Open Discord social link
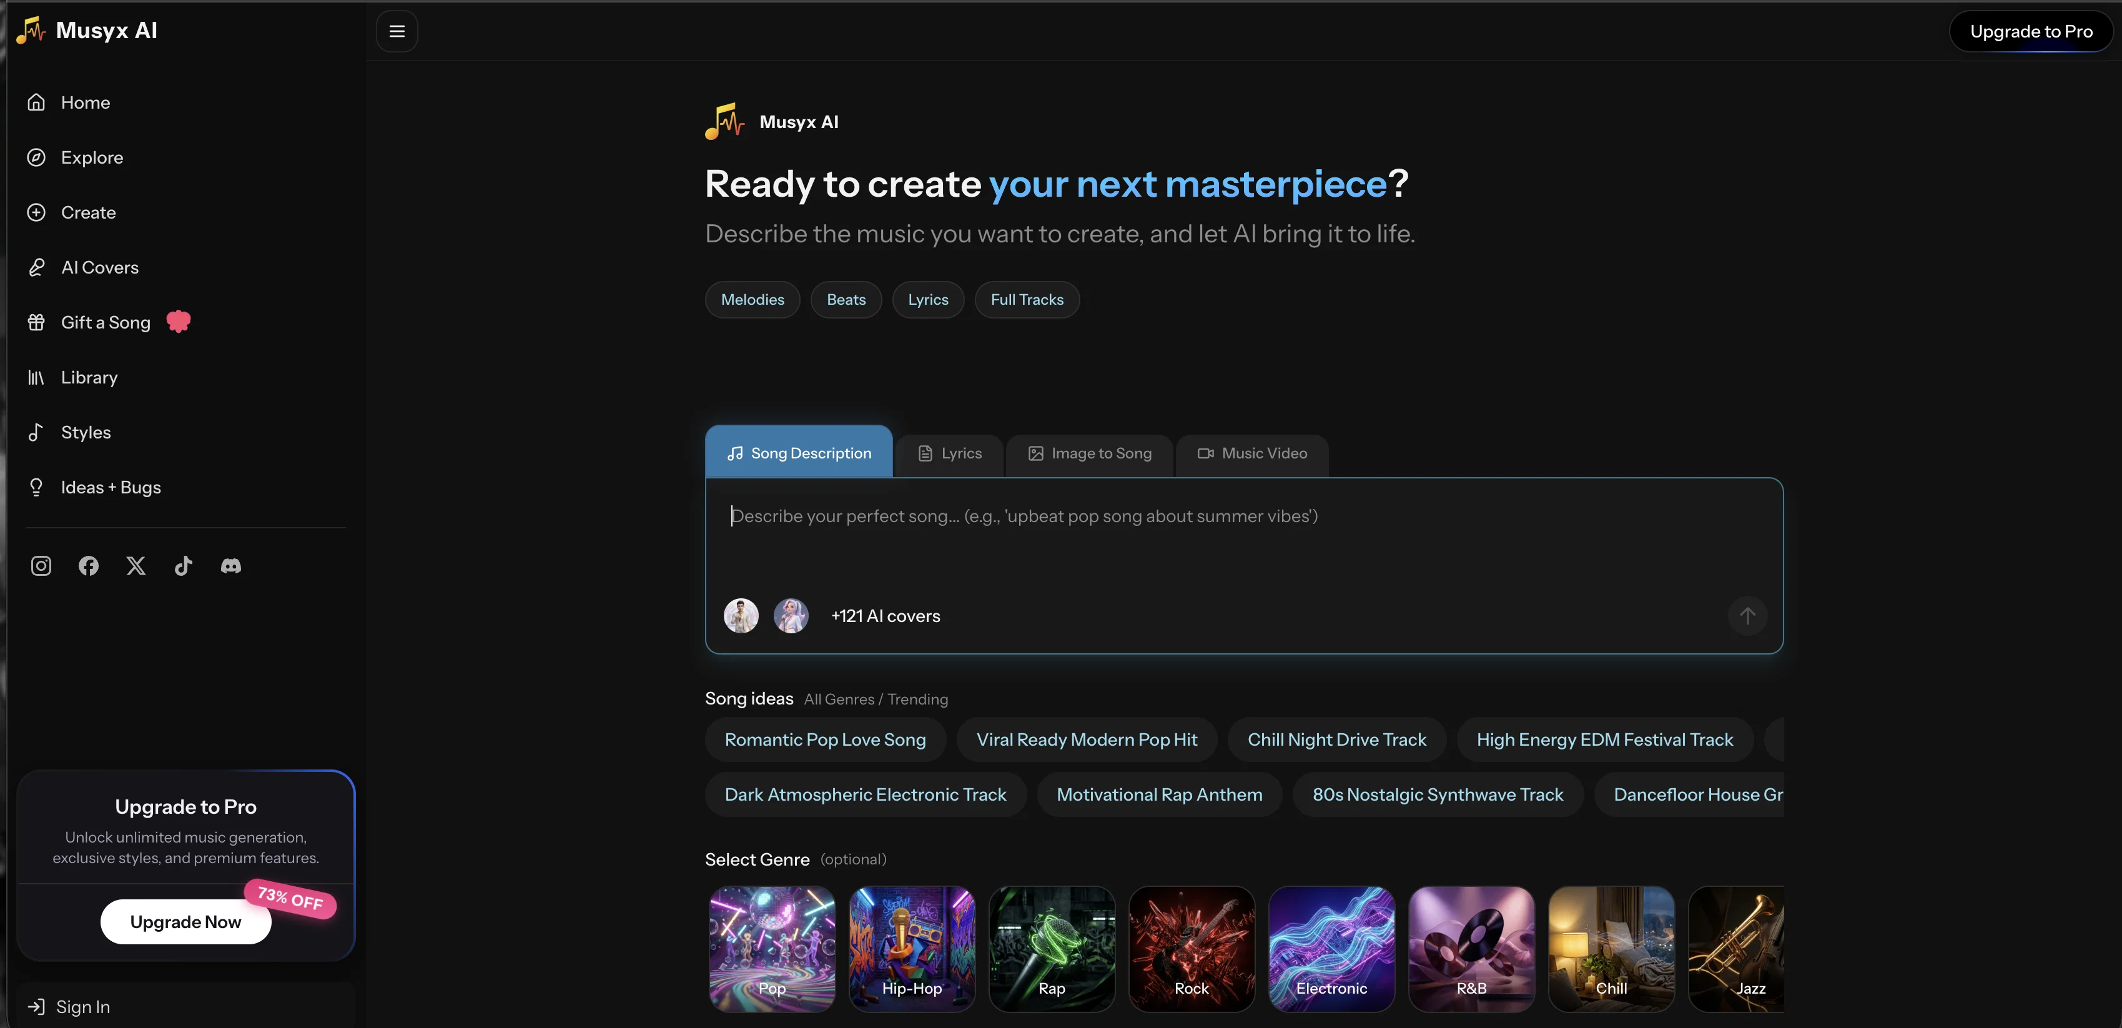Viewport: 2122px width, 1028px height. pos(230,566)
